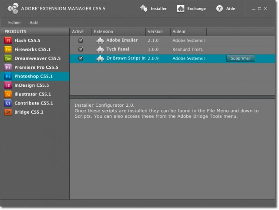Select Flash CS5.5 in products list
Viewport: 279px width, 210px height.
click(x=35, y=41)
